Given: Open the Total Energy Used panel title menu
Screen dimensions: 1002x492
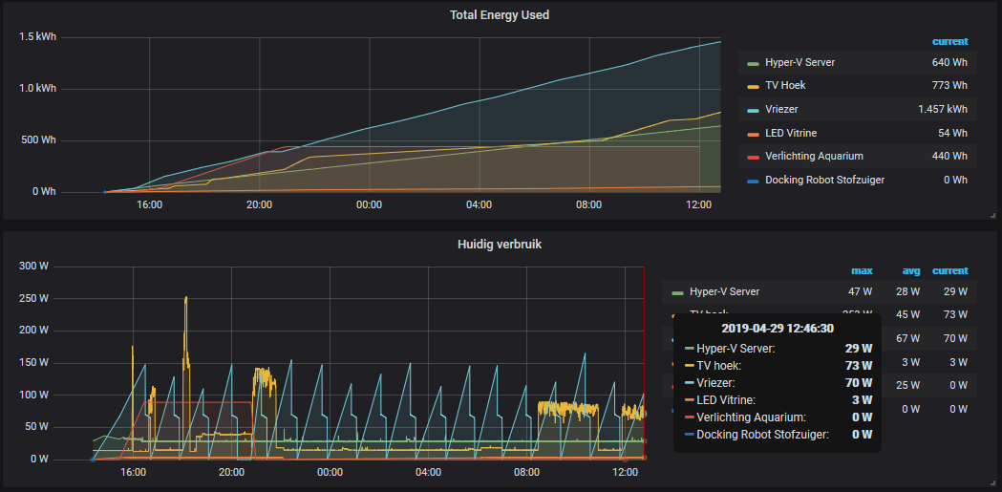Looking at the screenshot, I should [499, 14].
